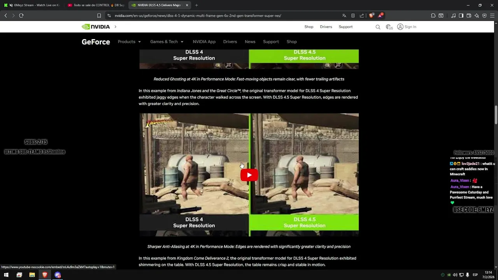The width and height of the screenshot is (498, 280).
Task: Open Brave Rewards triangle icon
Action: (x=381, y=16)
